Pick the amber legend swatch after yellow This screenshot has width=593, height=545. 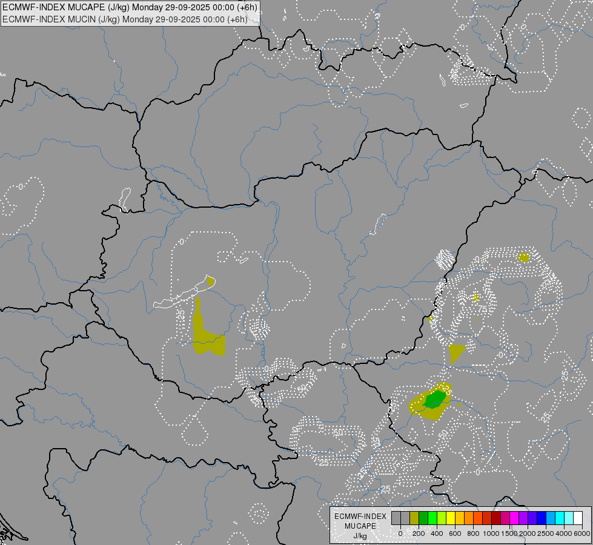[x=460, y=518]
